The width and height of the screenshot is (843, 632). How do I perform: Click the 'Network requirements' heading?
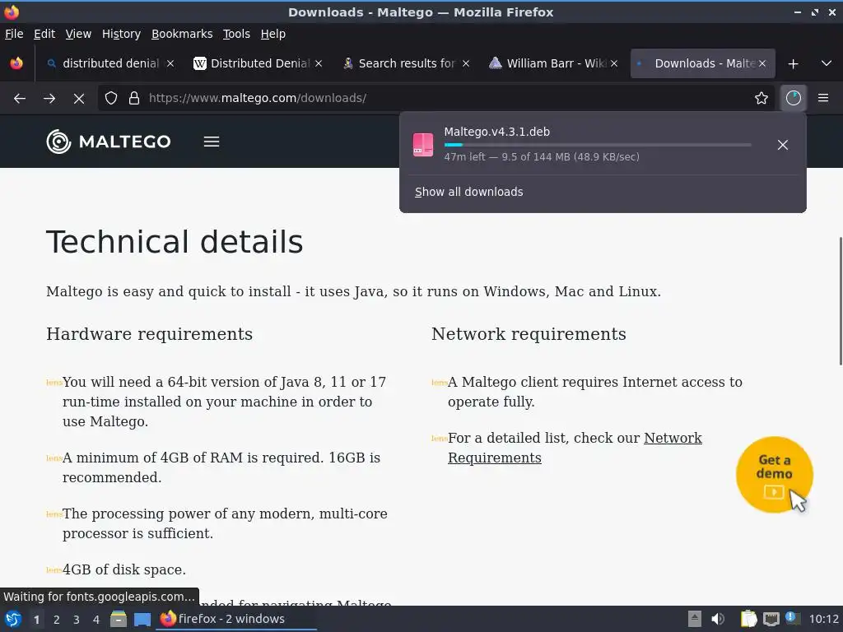(529, 334)
